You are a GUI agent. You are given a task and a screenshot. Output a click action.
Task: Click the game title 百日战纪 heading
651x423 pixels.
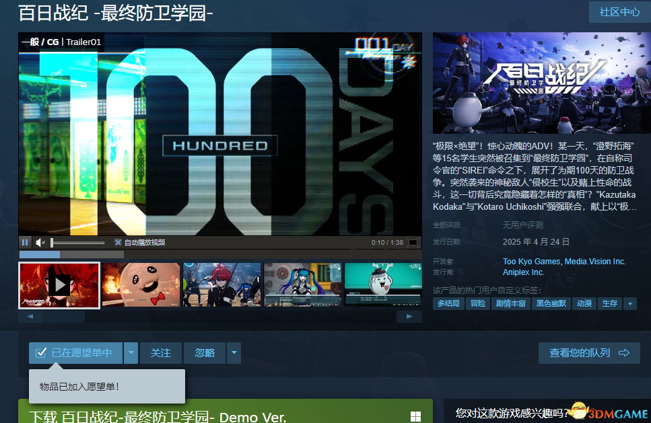116,13
